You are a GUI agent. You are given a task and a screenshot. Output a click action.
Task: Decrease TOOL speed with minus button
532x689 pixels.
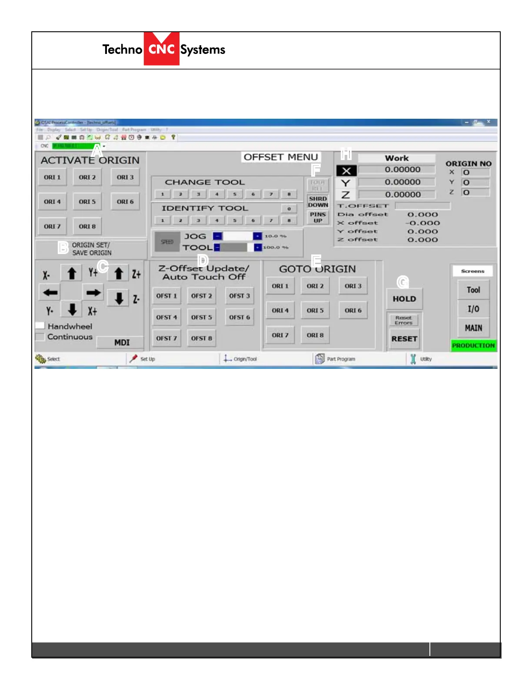[x=217, y=248]
